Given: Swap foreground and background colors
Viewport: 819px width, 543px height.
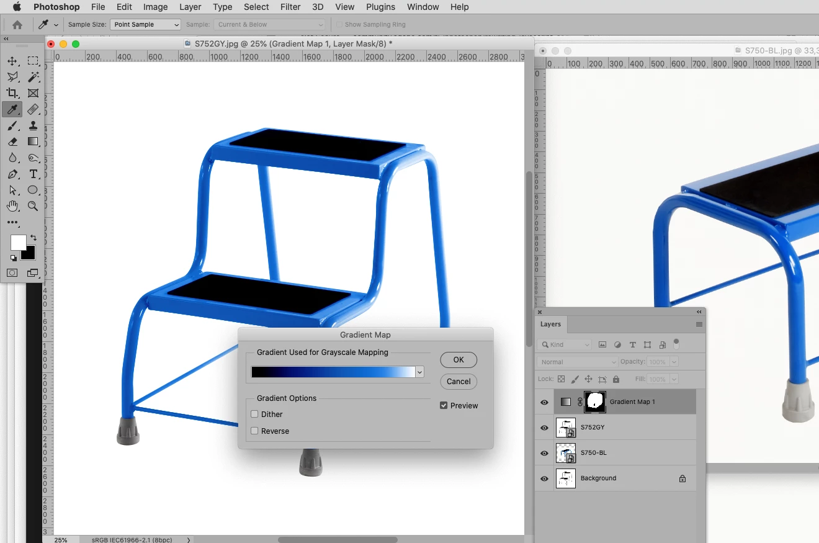Looking at the screenshot, I should [33, 238].
